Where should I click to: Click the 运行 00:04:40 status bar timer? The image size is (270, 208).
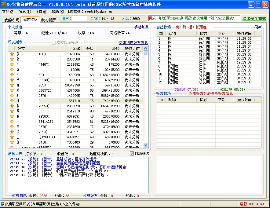click(x=252, y=204)
